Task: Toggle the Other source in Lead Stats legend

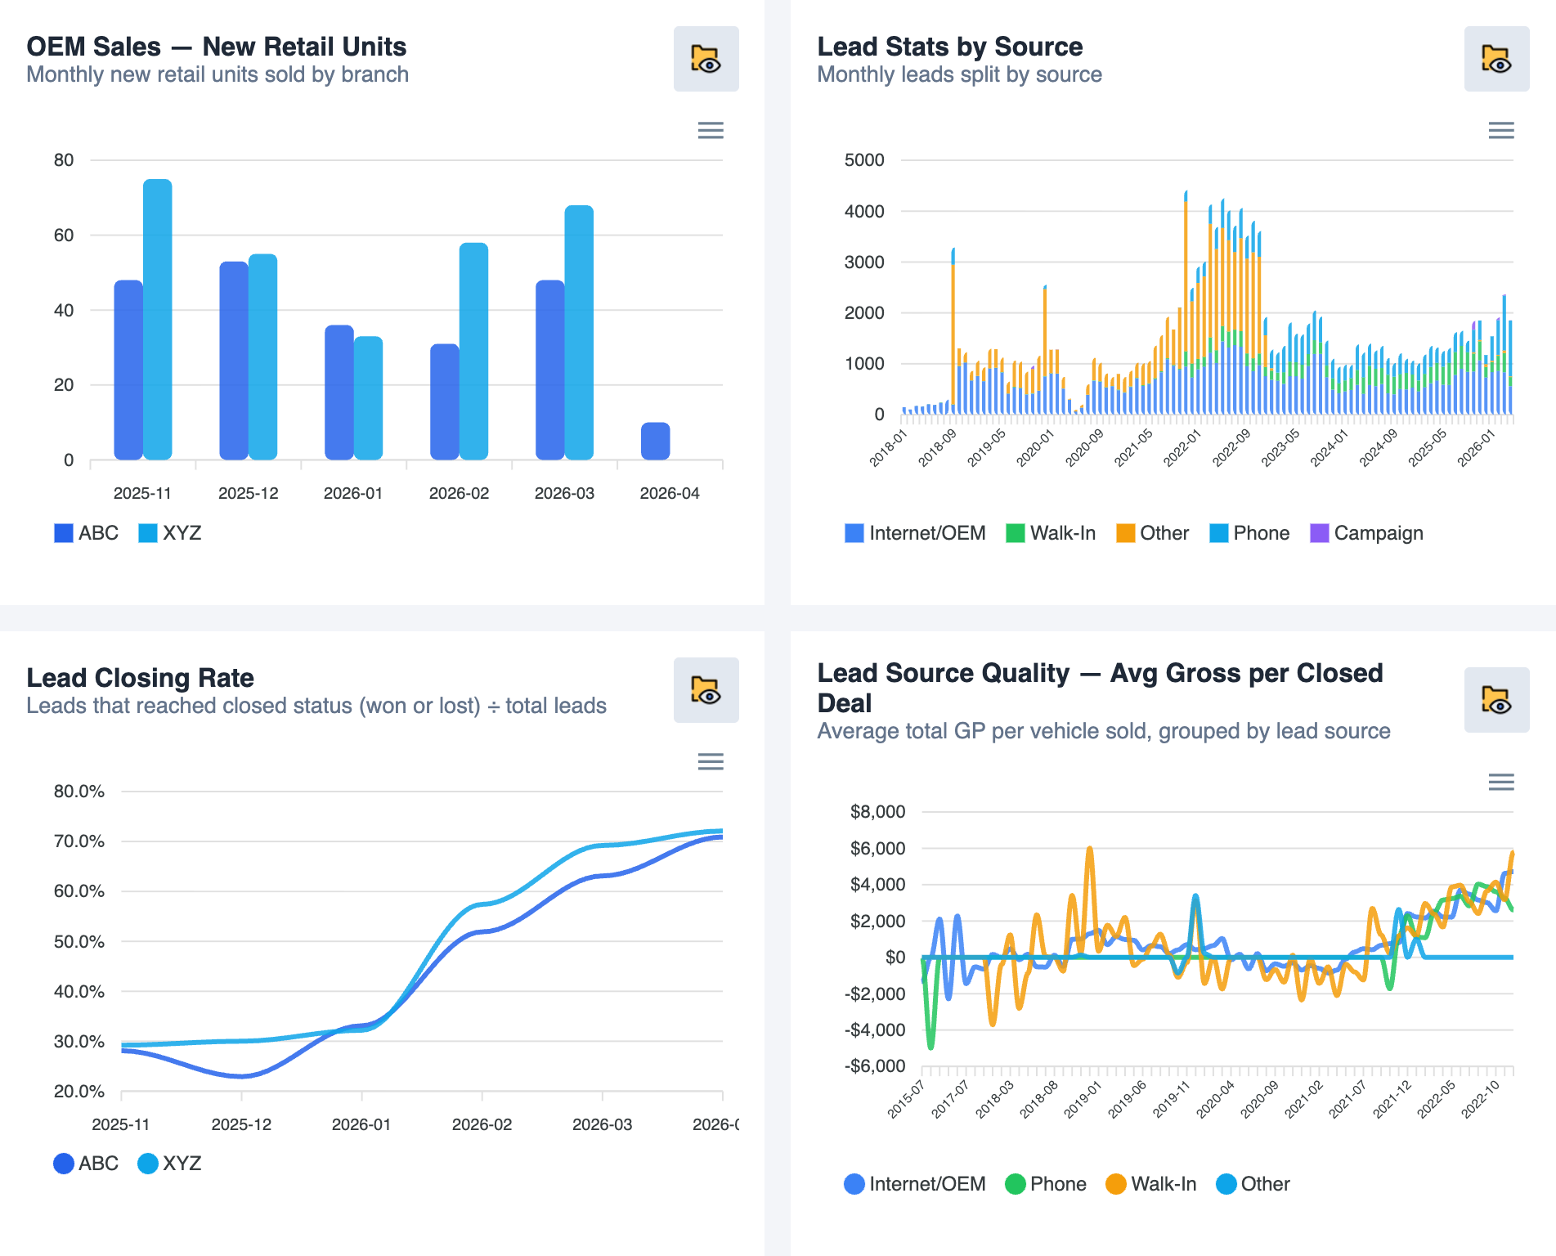Action: click(x=1153, y=532)
